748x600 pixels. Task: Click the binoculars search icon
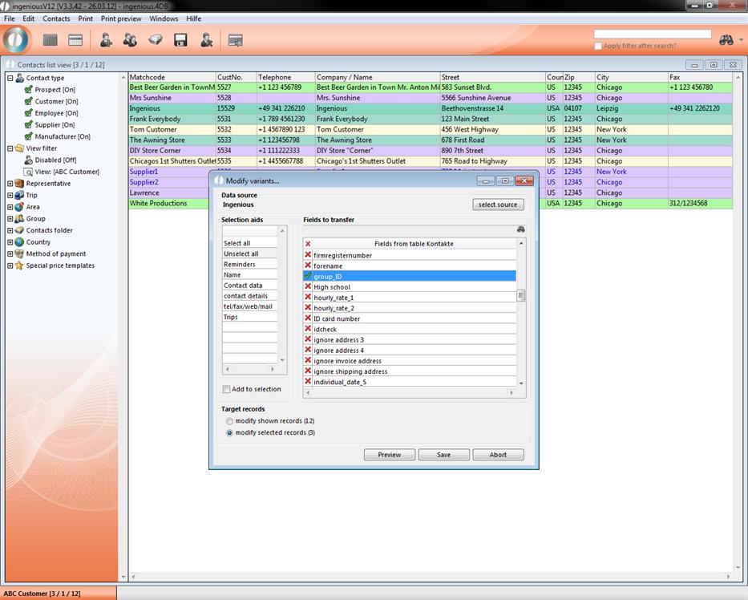tap(726, 40)
